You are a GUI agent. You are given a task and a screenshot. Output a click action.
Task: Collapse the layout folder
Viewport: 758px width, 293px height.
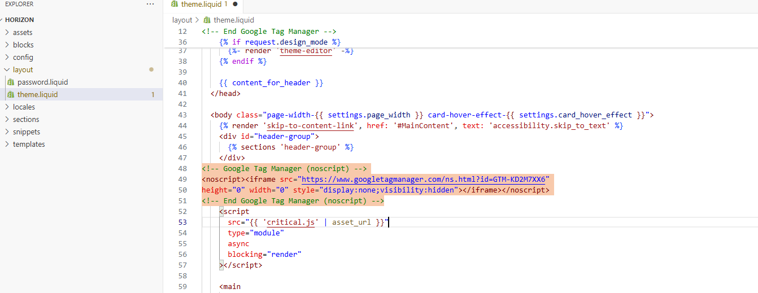click(23, 69)
